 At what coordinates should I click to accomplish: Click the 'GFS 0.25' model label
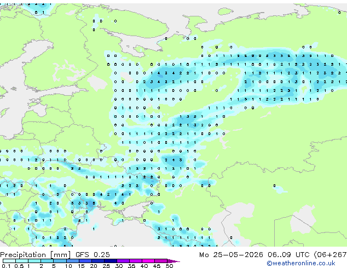[x=92, y=255]
